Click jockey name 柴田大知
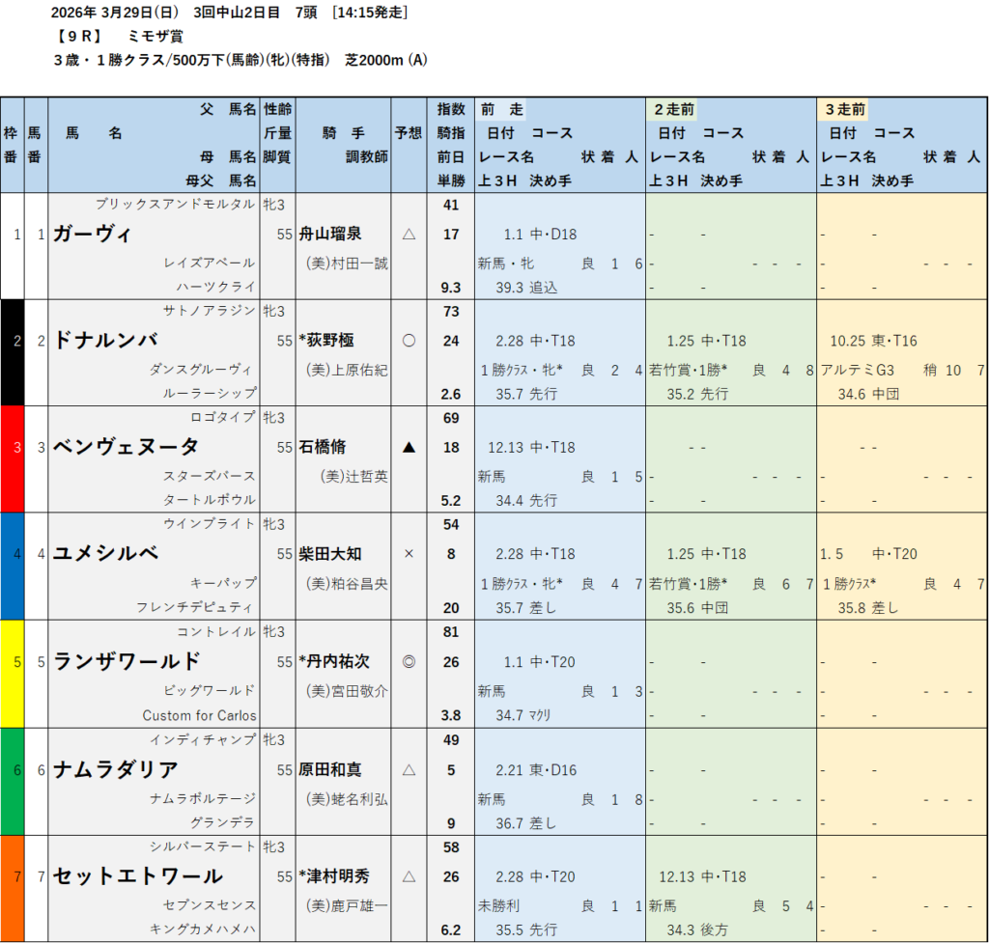Viewport: 989px width, 943px height. 331,554
